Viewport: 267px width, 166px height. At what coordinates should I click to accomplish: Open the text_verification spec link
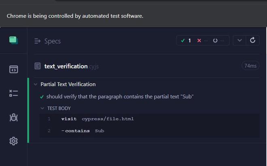coord(66,66)
